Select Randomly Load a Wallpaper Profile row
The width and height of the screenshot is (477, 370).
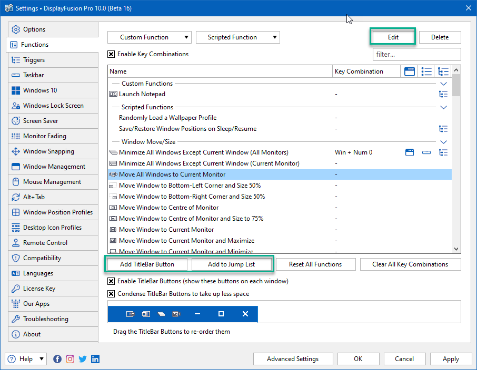tap(280, 118)
